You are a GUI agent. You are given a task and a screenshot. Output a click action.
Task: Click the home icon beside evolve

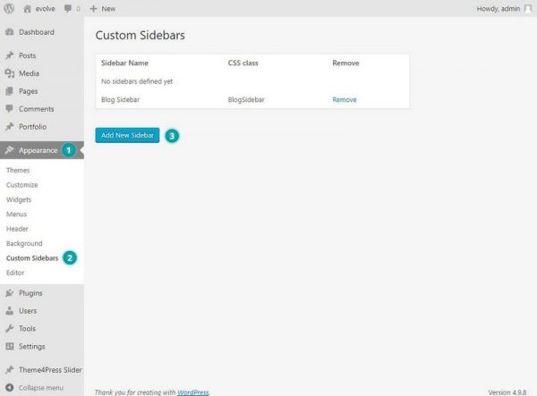click(27, 9)
